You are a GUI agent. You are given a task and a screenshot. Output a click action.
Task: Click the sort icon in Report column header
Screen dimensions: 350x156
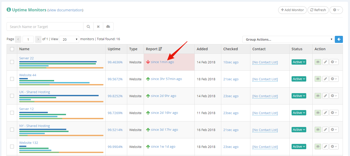(160, 49)
